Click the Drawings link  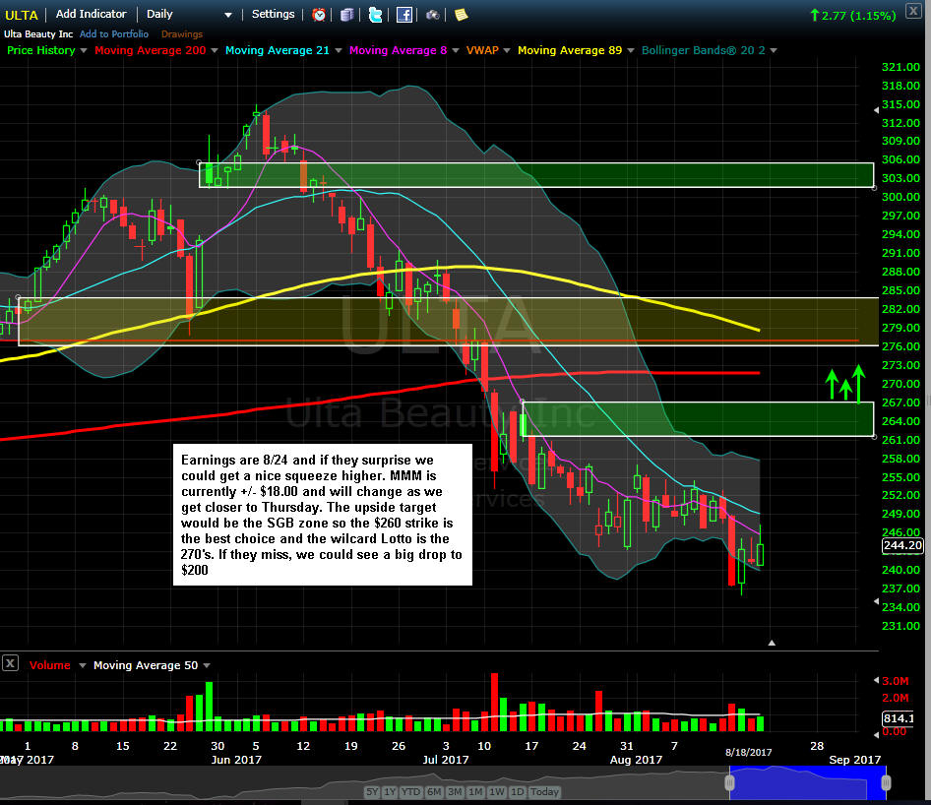[x=182, y=34]
